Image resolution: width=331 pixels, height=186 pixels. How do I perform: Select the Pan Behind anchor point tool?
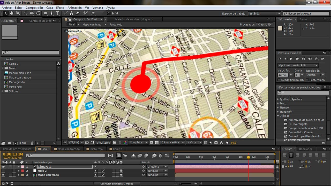point(38,13)
